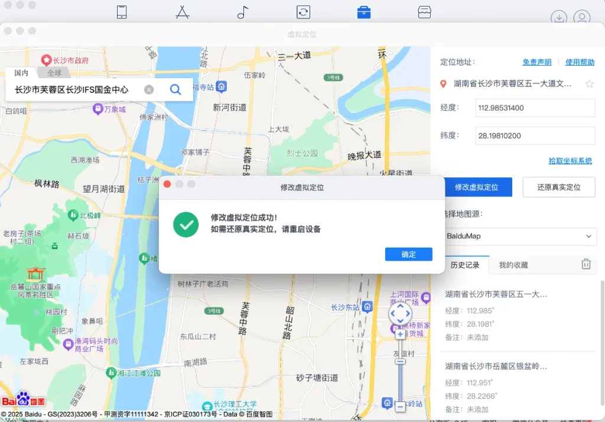
Task: Click the 砂子塘街道 map label
Action: point(317,378)
